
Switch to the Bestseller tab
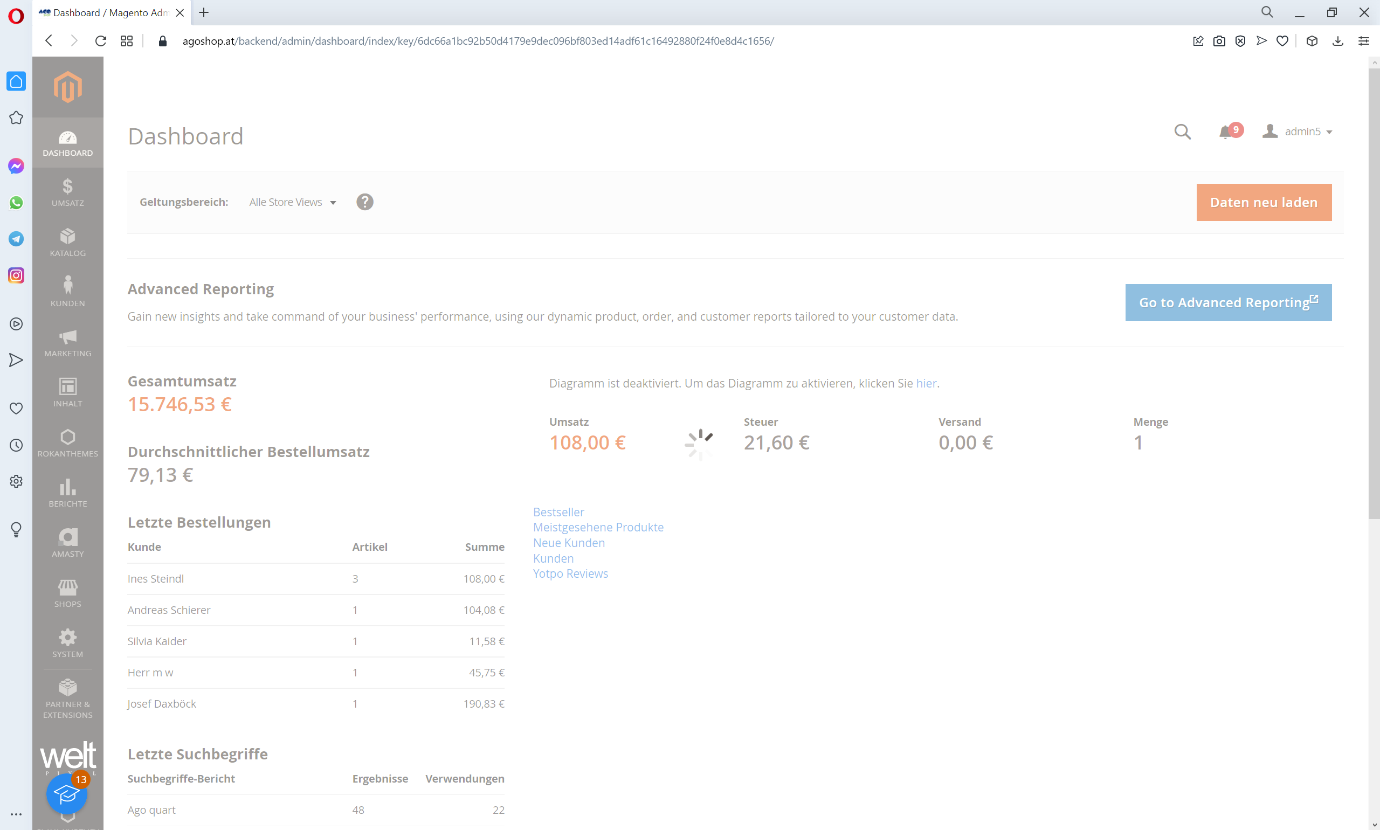pos(558,512)
